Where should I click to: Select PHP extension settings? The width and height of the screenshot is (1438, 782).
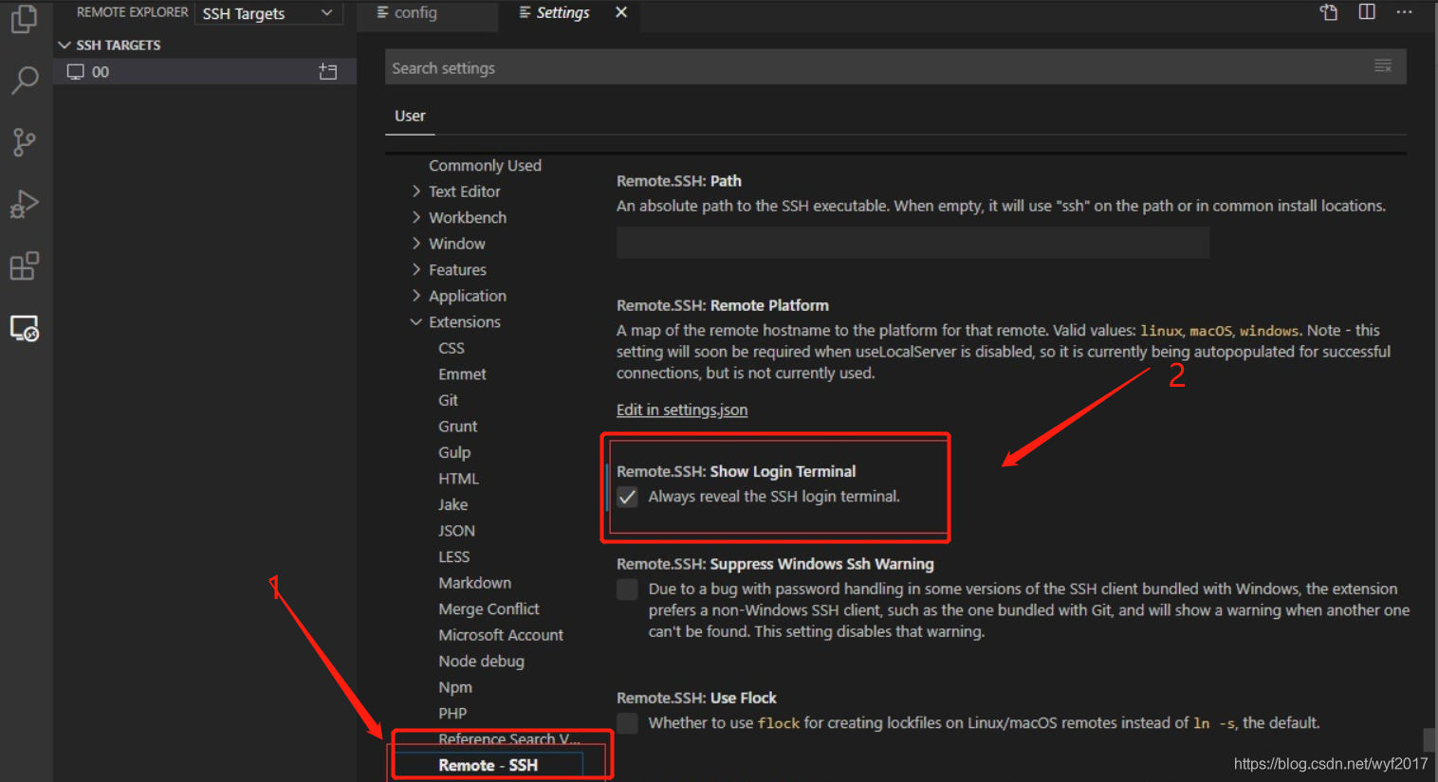(452, 713)
